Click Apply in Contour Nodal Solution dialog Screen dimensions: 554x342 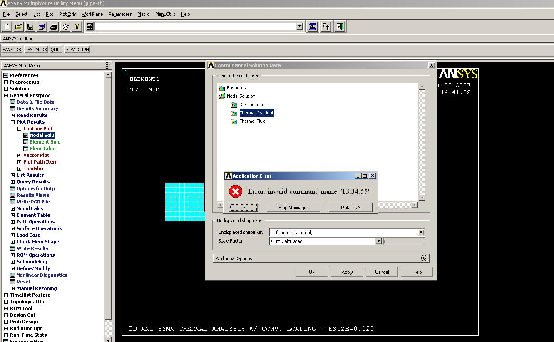point(347,272)
